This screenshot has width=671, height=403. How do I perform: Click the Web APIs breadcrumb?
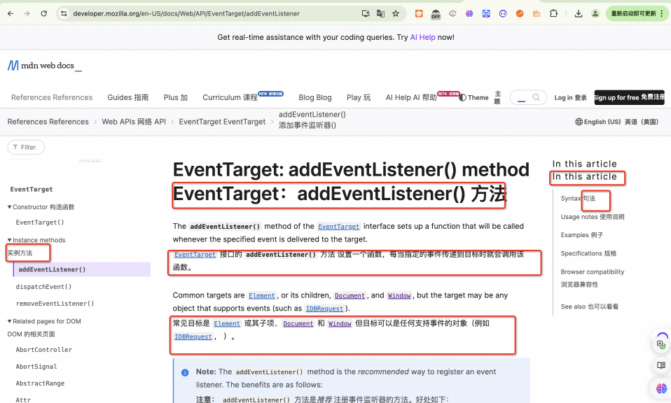pyautogui.click(x=134, y=122)
